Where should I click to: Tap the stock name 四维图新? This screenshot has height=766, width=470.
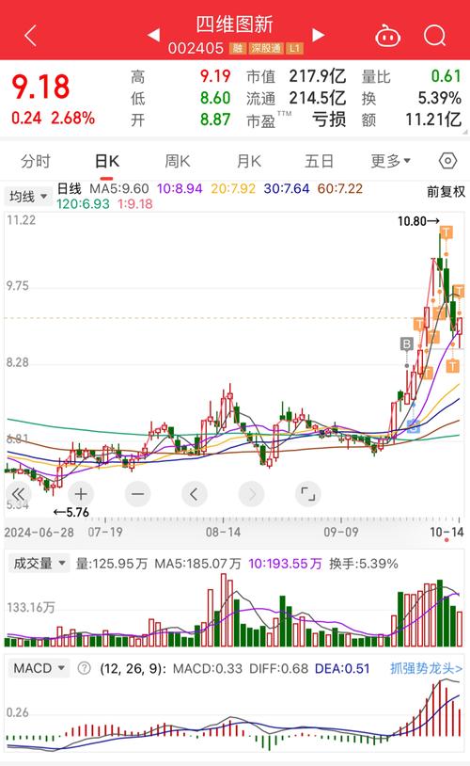click(234, 24)
